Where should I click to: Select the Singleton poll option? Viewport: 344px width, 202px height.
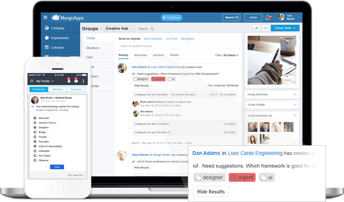(x=35, y=128)
